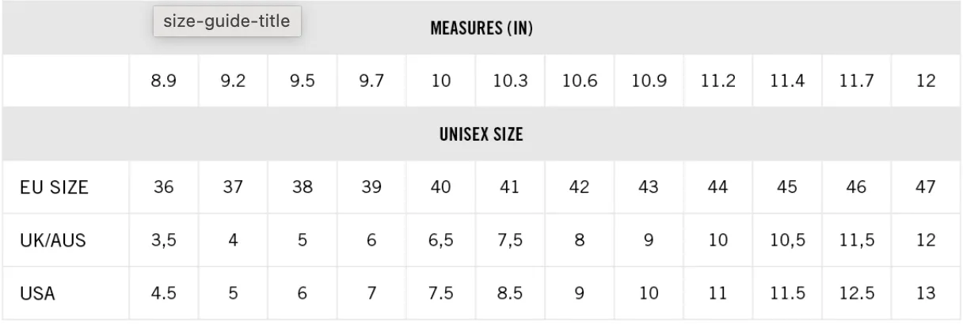Click the 10.3 inch measure cell

click(510, 81)
